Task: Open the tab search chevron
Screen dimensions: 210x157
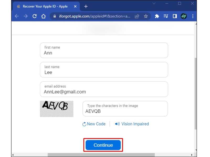Action: coord(154,3)
